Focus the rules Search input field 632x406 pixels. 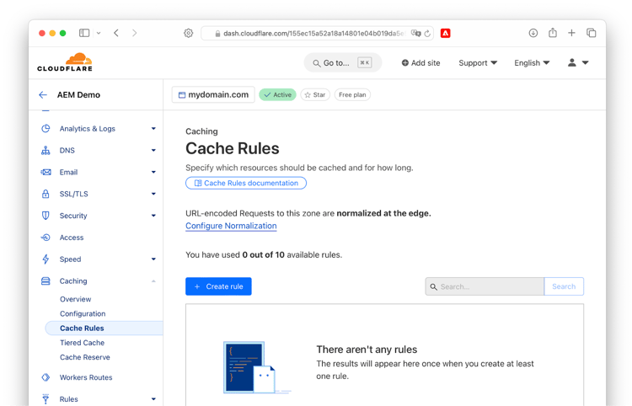(x=485, y=286)
